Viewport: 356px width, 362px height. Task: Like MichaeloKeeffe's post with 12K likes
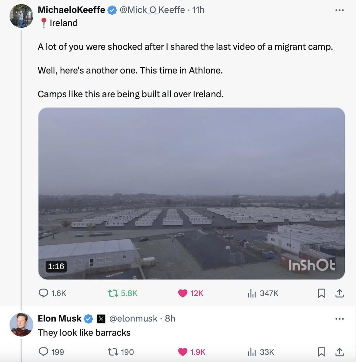click(191, 293)
